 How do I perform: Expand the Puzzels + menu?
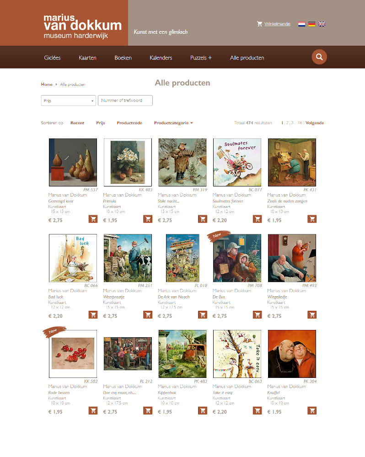click(x=201, y=58)
